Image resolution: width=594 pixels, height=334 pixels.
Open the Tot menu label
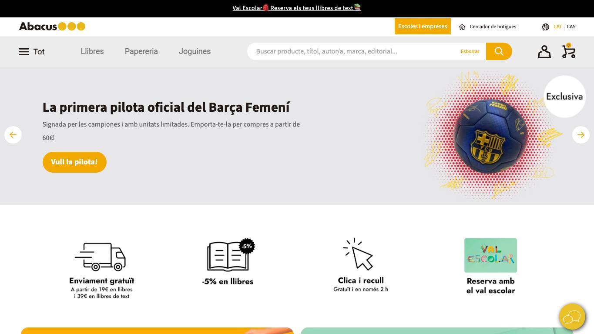(x=39, y=52)
